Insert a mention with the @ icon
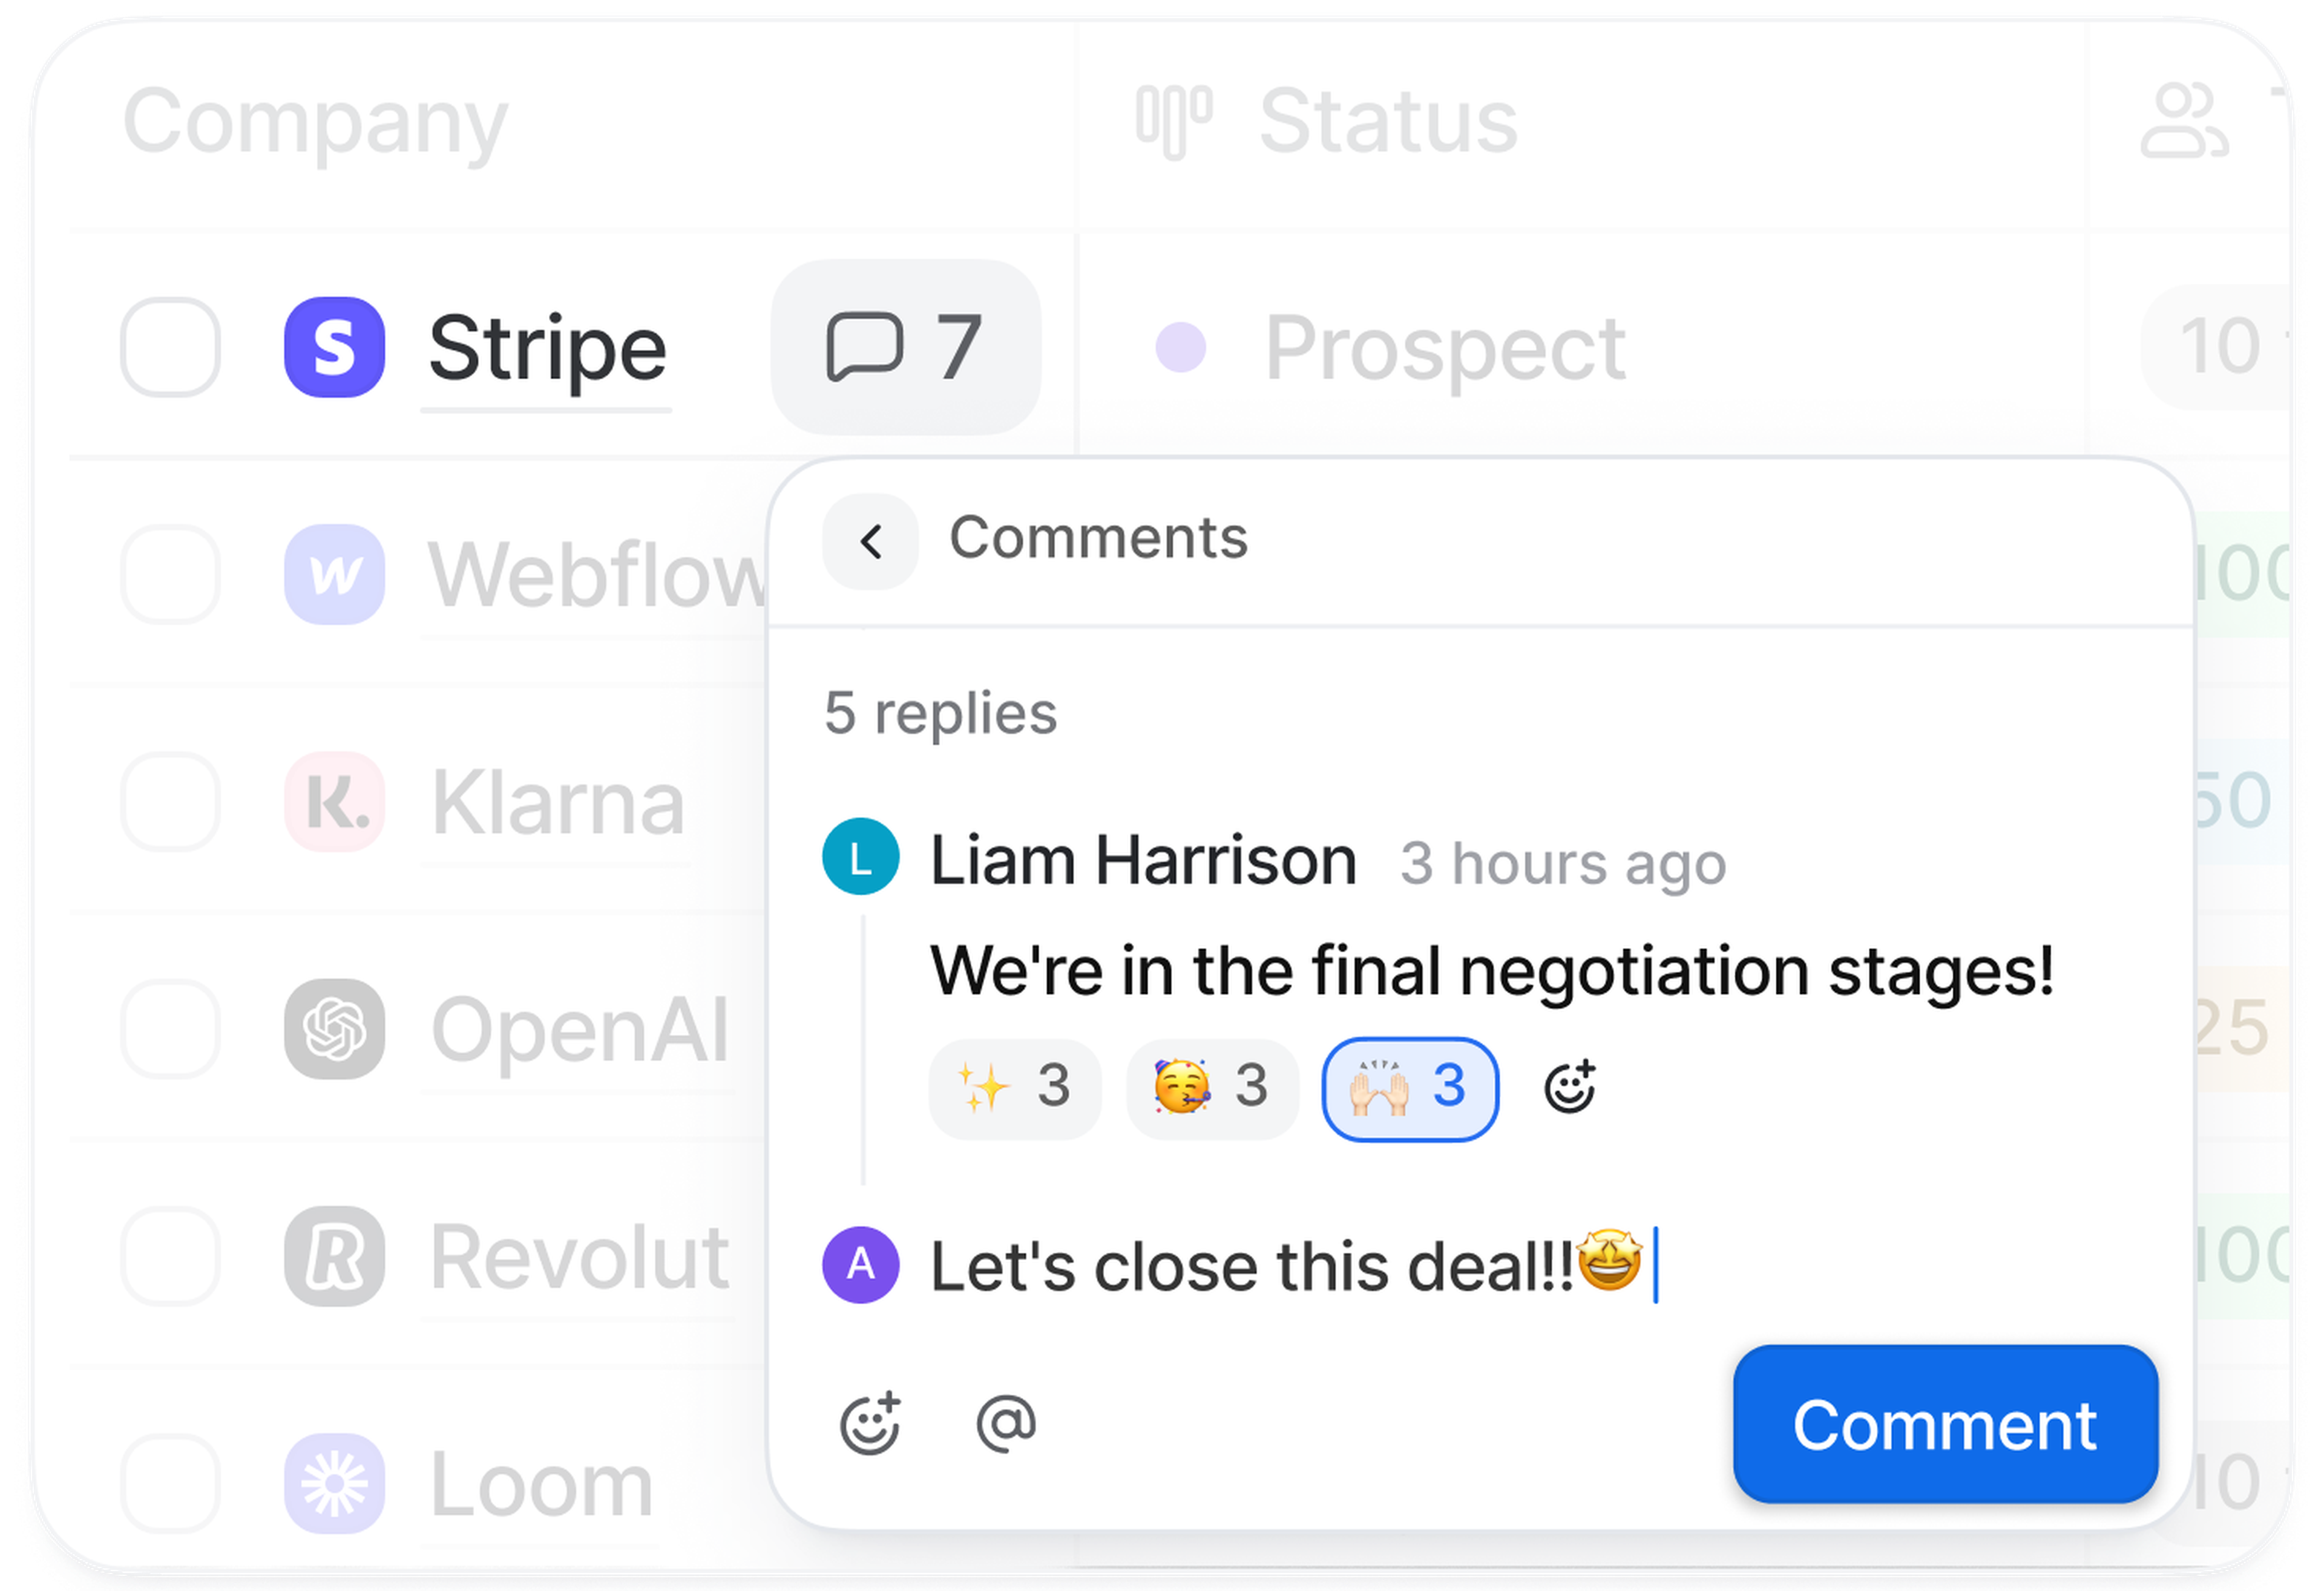The height and width of the screenshot is (1591, 2324). pyautogui.click(x=1006, y=1423)
